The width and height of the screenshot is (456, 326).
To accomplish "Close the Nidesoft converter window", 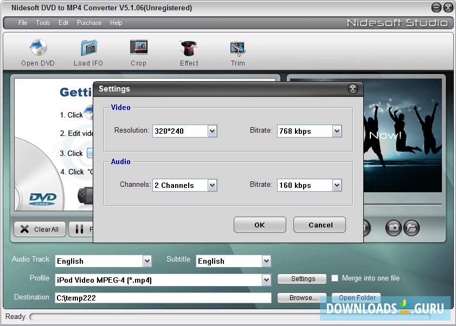I will [x=448, y=8].
